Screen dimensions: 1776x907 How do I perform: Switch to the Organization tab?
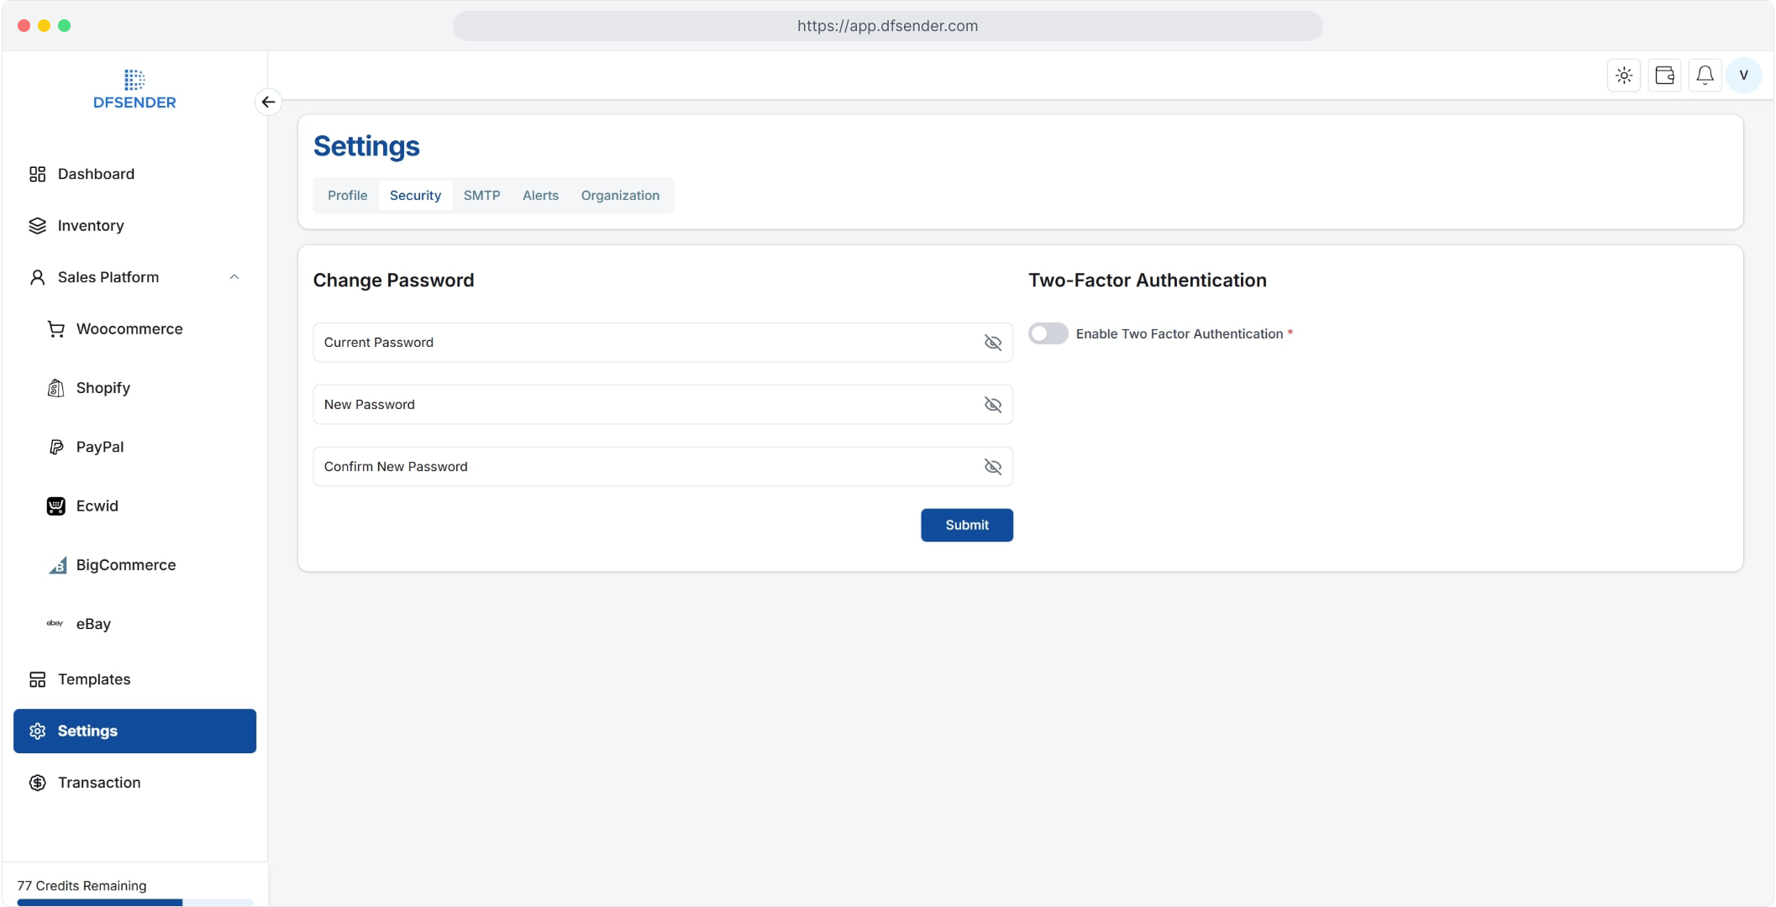[620, 196]
